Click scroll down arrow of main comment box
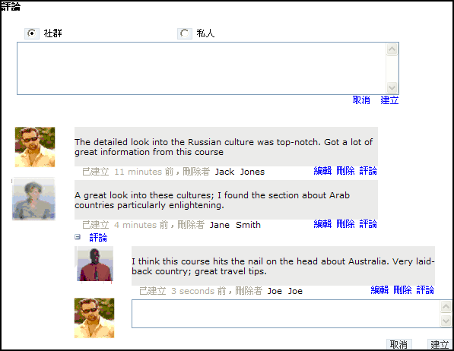Image resolution: width=454 pixels, height=351 pixels. tap(392, 87)
